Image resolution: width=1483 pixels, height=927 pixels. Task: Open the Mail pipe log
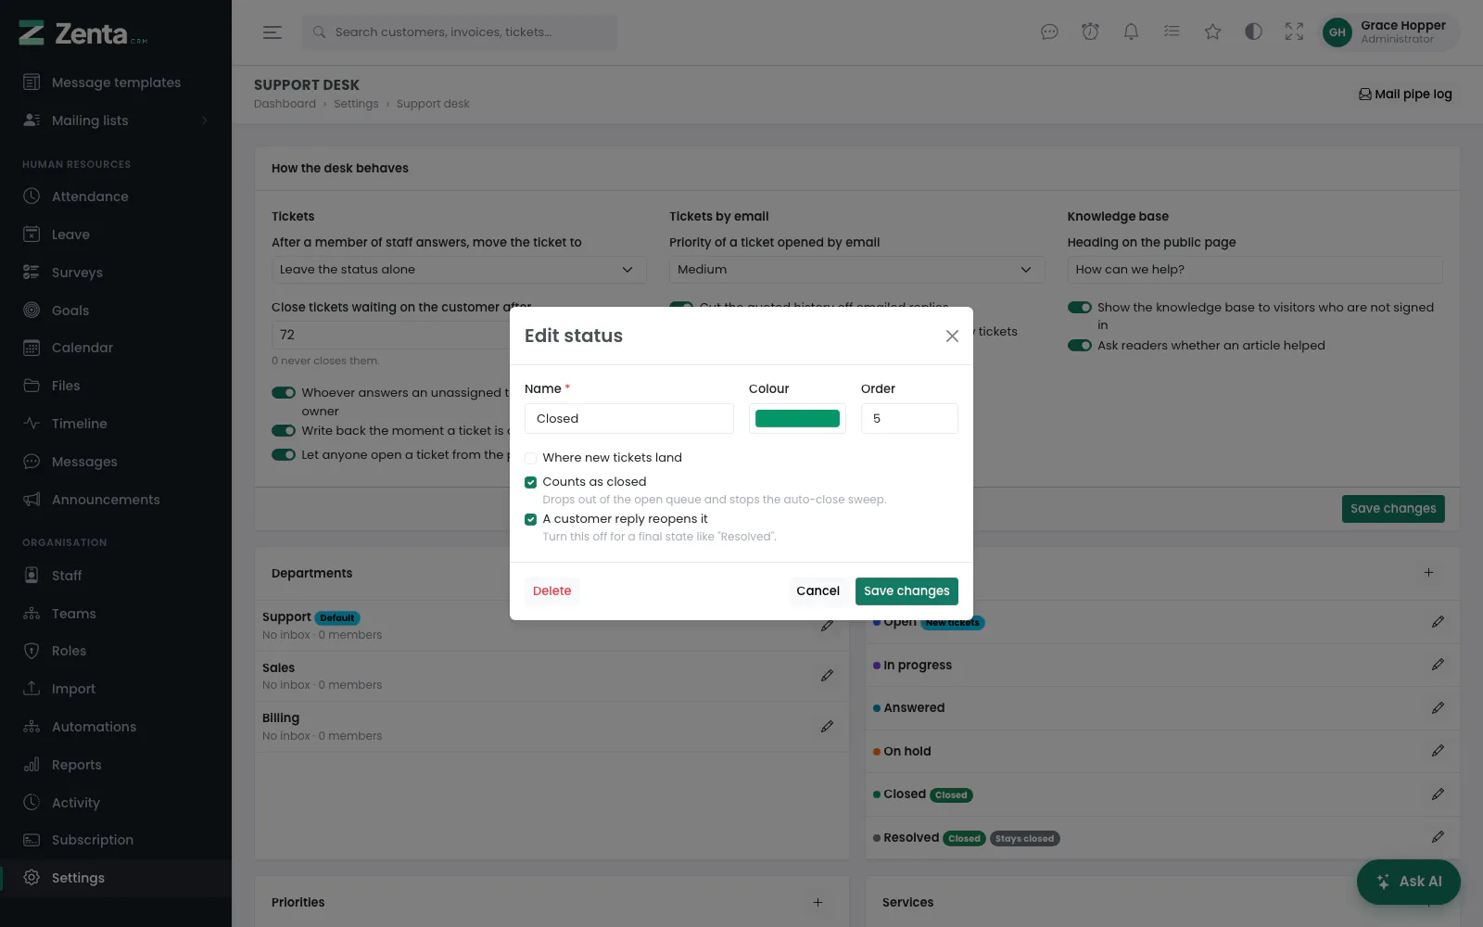pos(1405,94)
